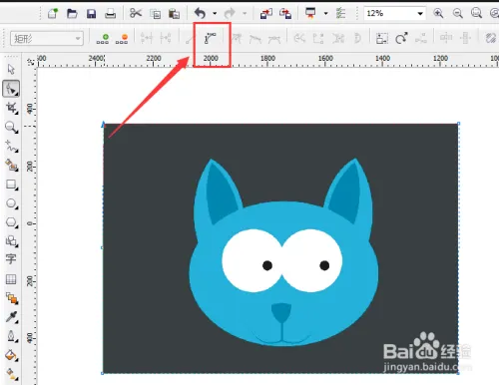This screenshot has height=385, width=499.
Task: Select the Polygon tool
Action: pyautogui.click(x=12, y=222)
